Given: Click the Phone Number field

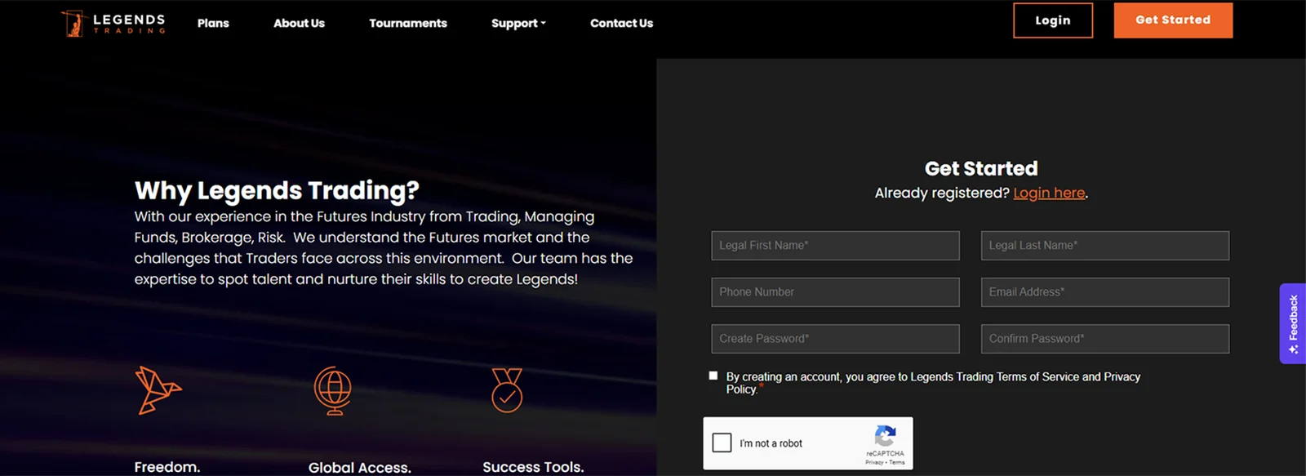Looking at the screenshot, I should [x=835, y=292].
